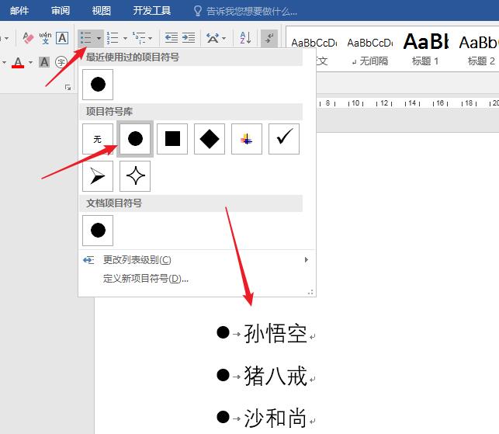This screenshot has width=499, height=434.
Task: Select the diamond bullet symbol
Action: coord(210,139)
